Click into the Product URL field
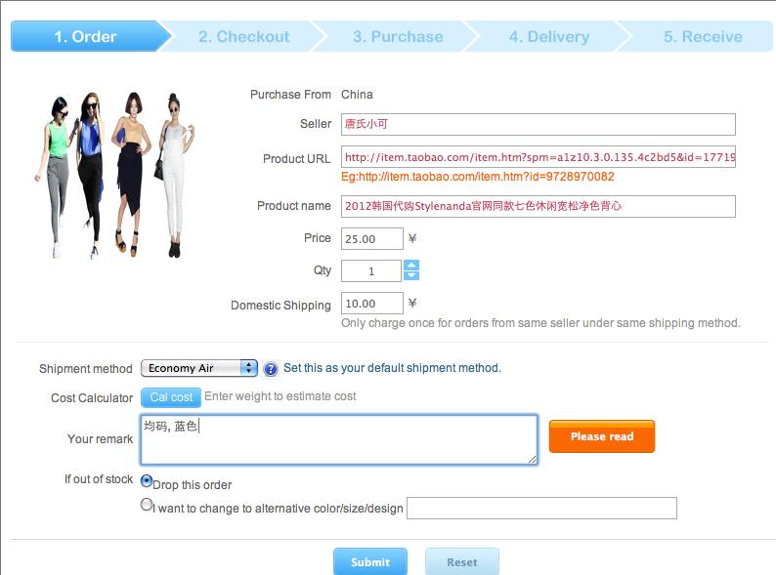 (x=538, y=157)
